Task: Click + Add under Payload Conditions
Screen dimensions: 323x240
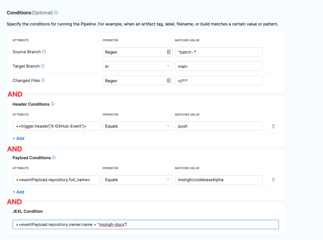Action: (18, 192)
